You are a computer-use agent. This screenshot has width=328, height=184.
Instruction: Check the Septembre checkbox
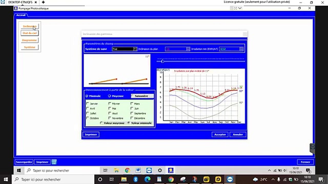[132, 113]
